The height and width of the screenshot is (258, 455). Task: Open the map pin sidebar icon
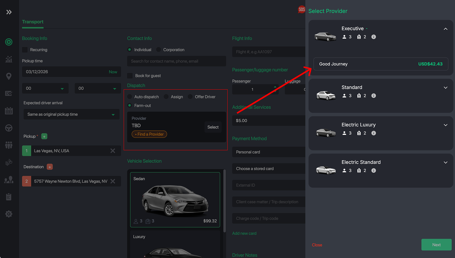tap(9, 76)
